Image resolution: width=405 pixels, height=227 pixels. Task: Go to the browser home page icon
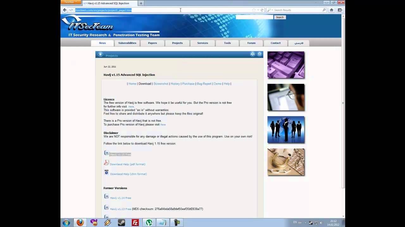pyautogui.click(x=332, y=10)
